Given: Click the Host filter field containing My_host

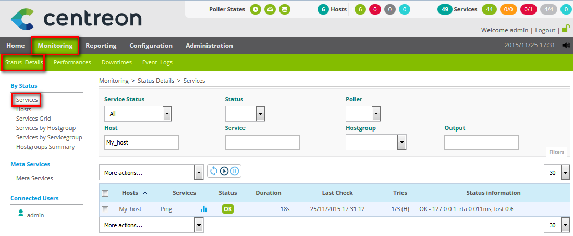Looking at the screenshot, I should click(x=141, y=142).
